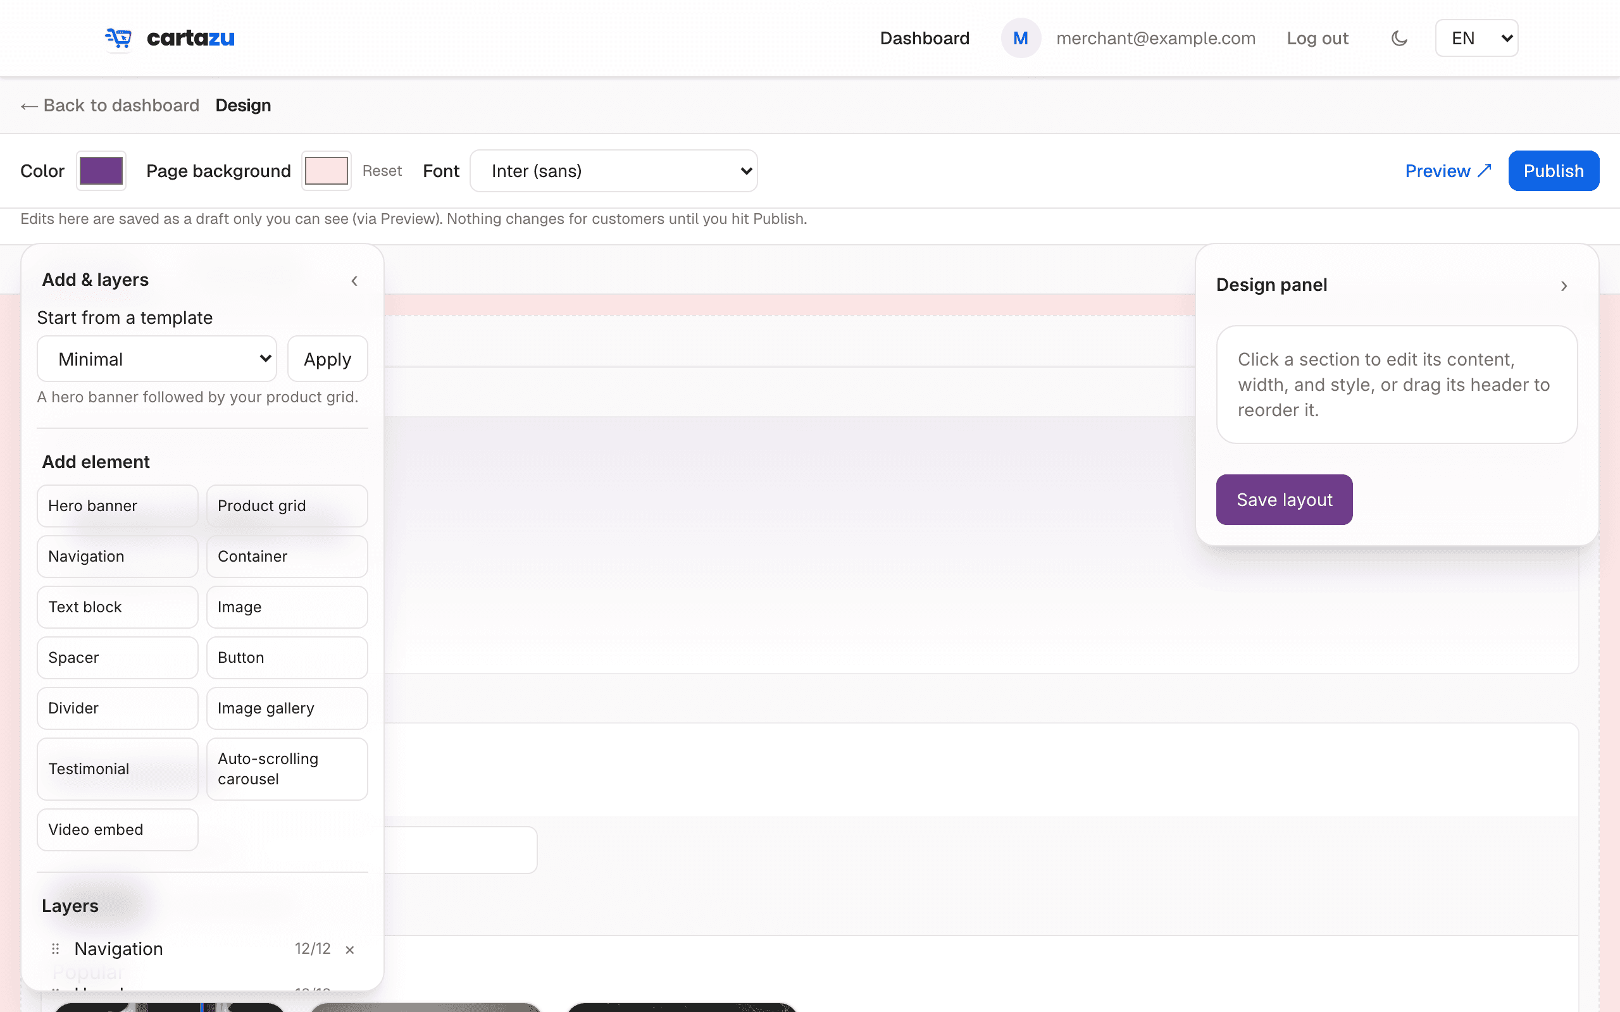Add a Container element
The image size is (1620, 1012).
point(287,556)
